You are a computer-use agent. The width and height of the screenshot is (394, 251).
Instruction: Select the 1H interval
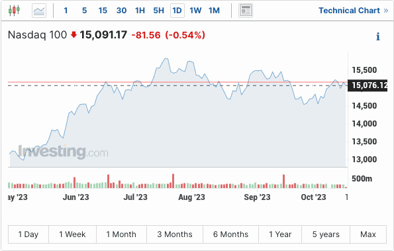point(140,11)
